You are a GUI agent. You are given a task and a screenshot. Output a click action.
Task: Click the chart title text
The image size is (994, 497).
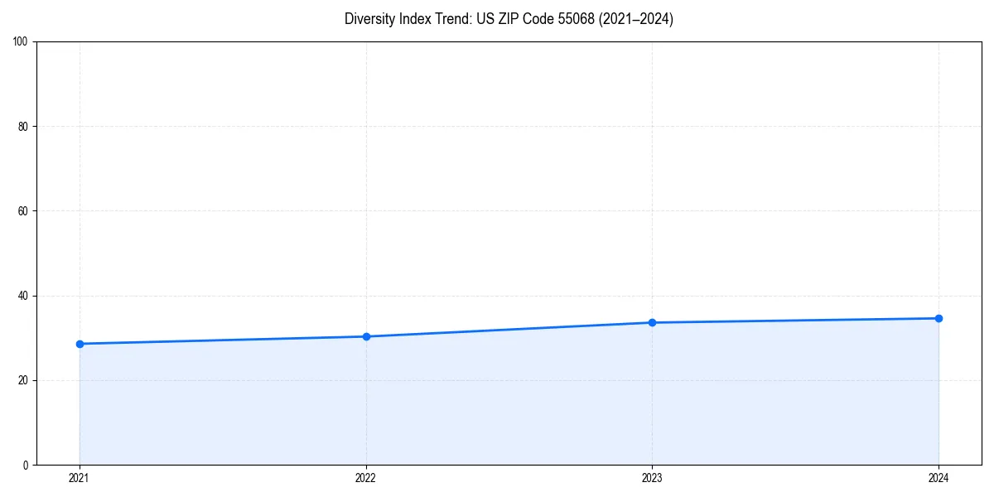509,19
